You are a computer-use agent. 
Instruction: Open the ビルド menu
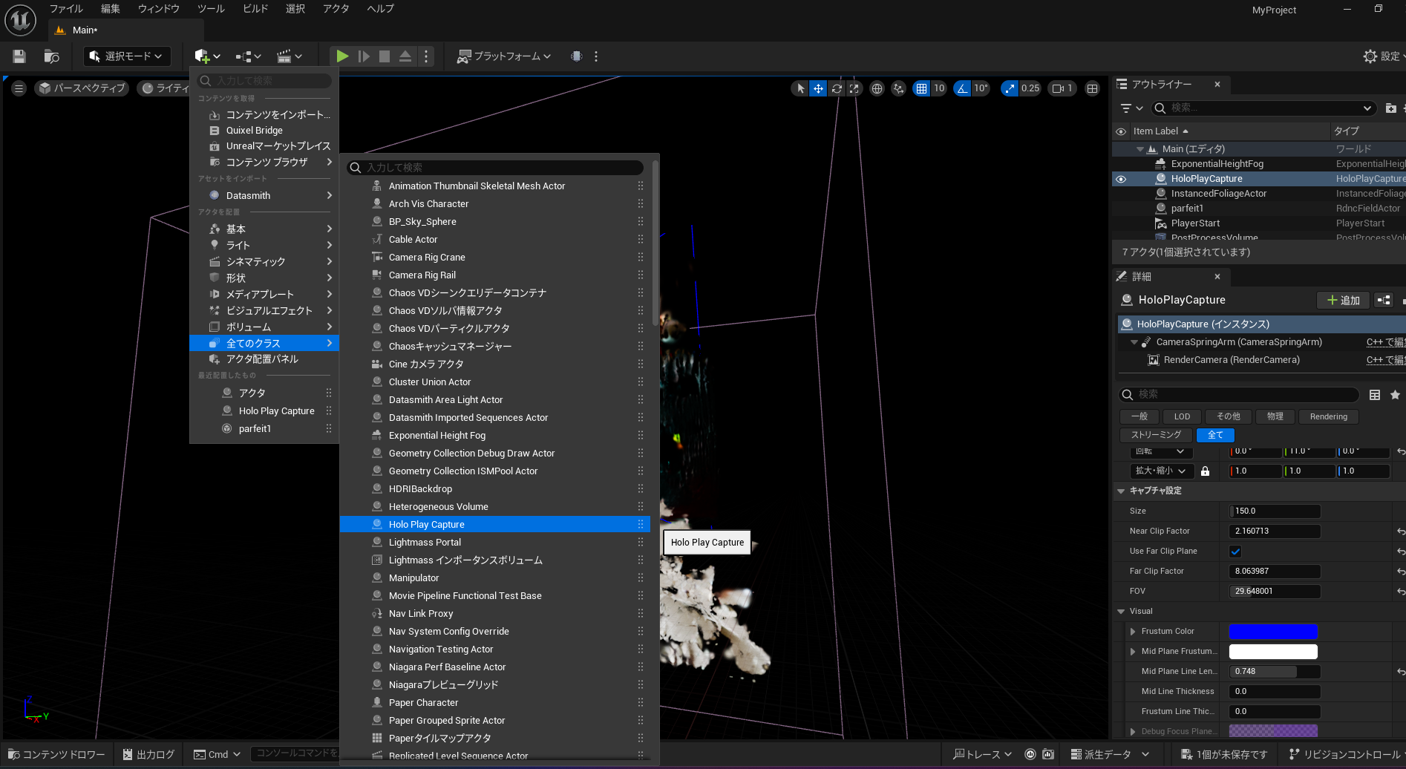click(255, 9)
